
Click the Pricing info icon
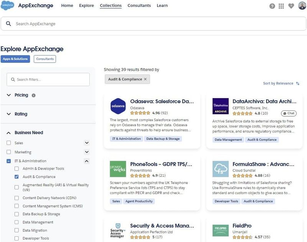coord(34,95)
